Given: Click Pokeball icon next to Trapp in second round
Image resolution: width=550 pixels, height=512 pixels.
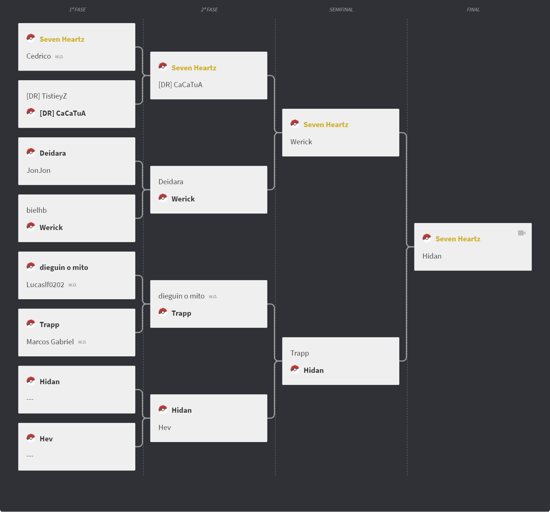Looking at the screenshot, I should coord(163,312).
